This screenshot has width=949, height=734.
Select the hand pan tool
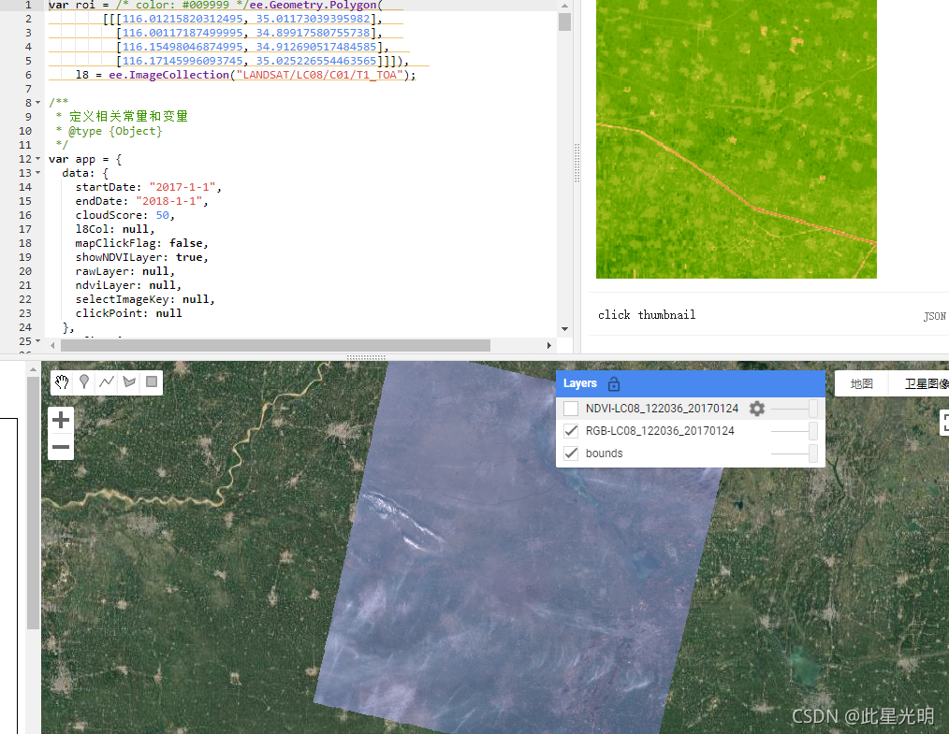pyautogui.click(x=60, y=381)
